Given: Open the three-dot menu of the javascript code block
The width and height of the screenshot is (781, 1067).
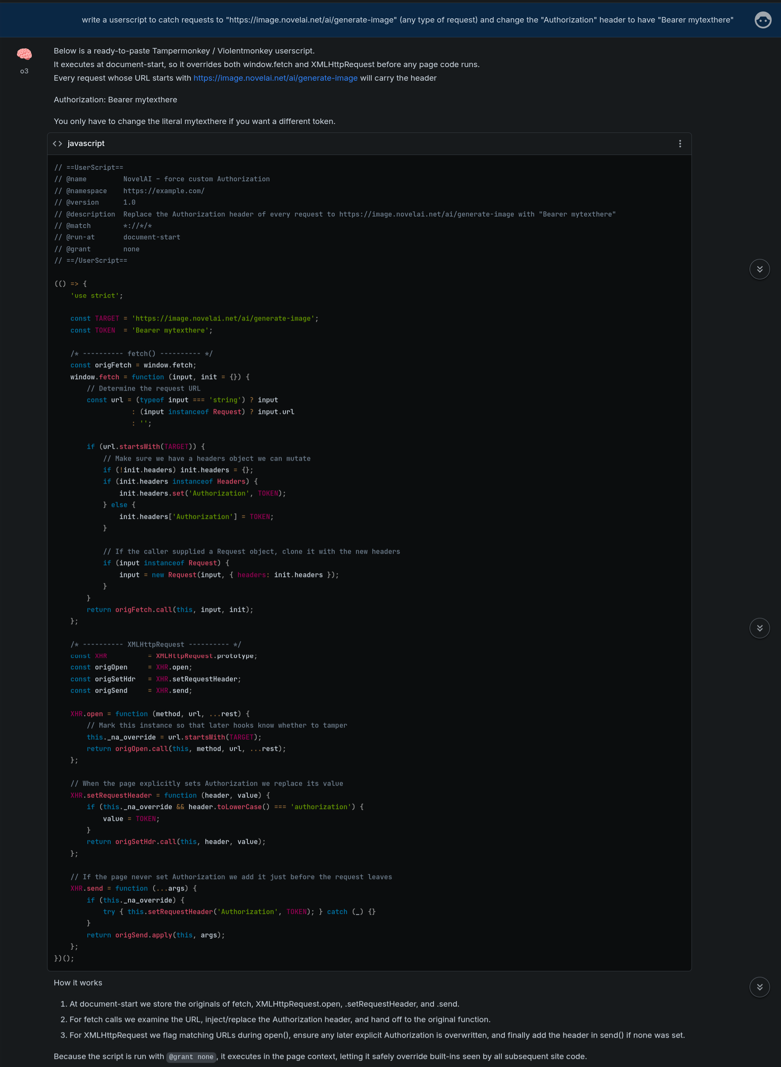Looking at the screenshot, I should (x=680, y=144).
